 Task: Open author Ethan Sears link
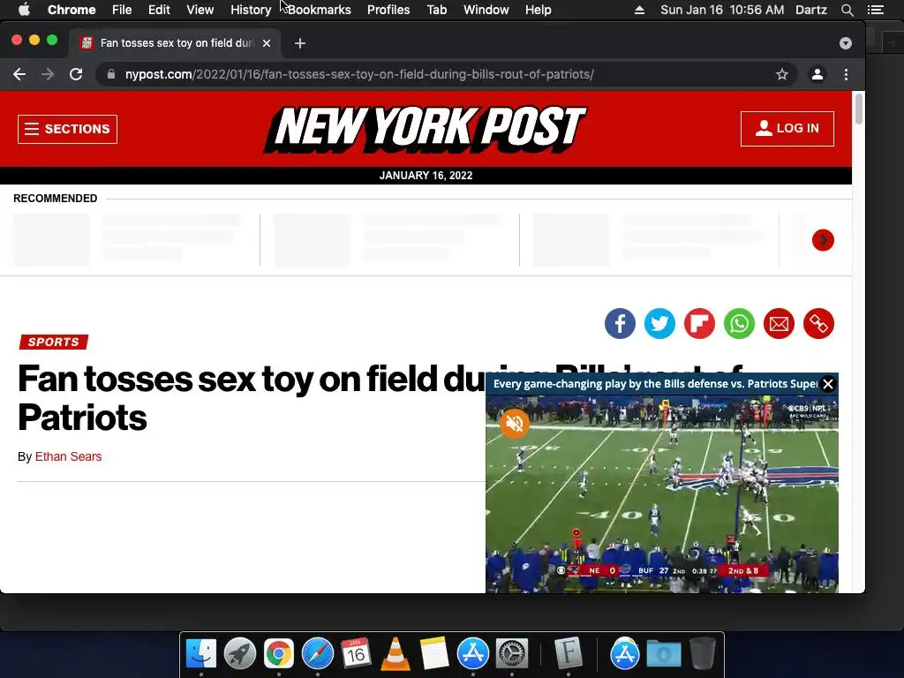click(x=68, y=456)
